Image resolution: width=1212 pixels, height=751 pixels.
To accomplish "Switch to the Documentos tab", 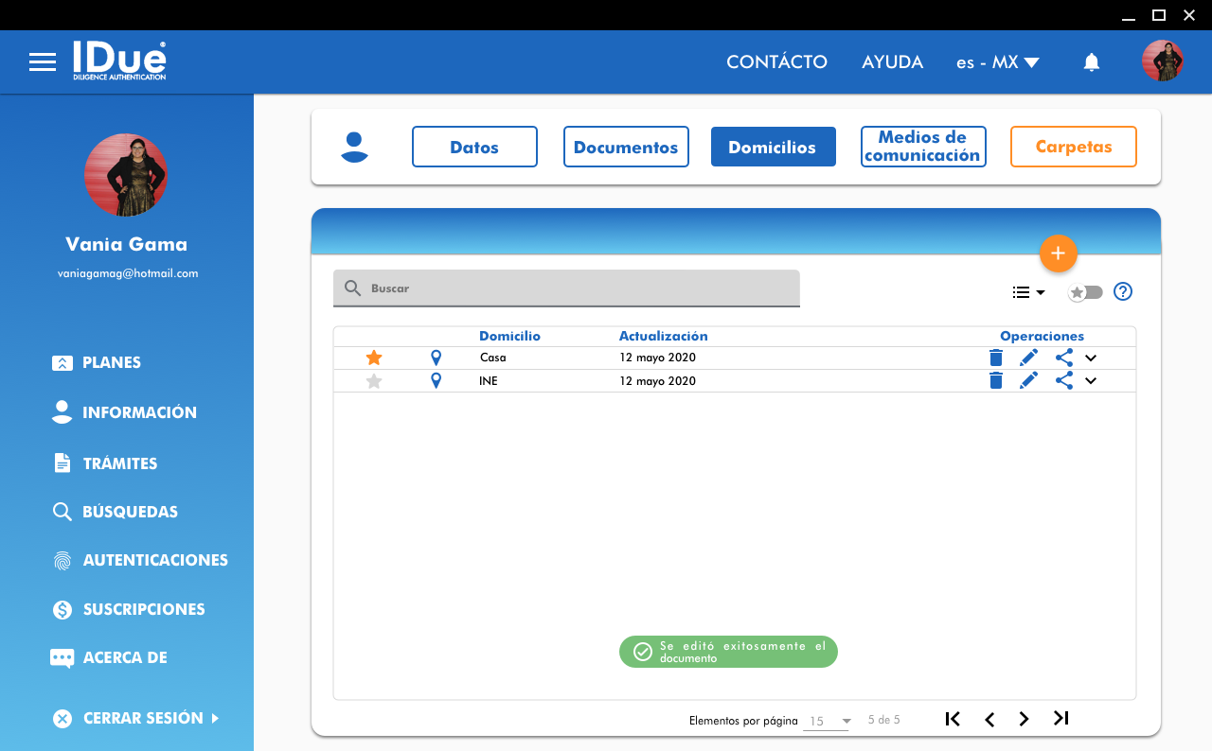I will click(x=626, y=147).
